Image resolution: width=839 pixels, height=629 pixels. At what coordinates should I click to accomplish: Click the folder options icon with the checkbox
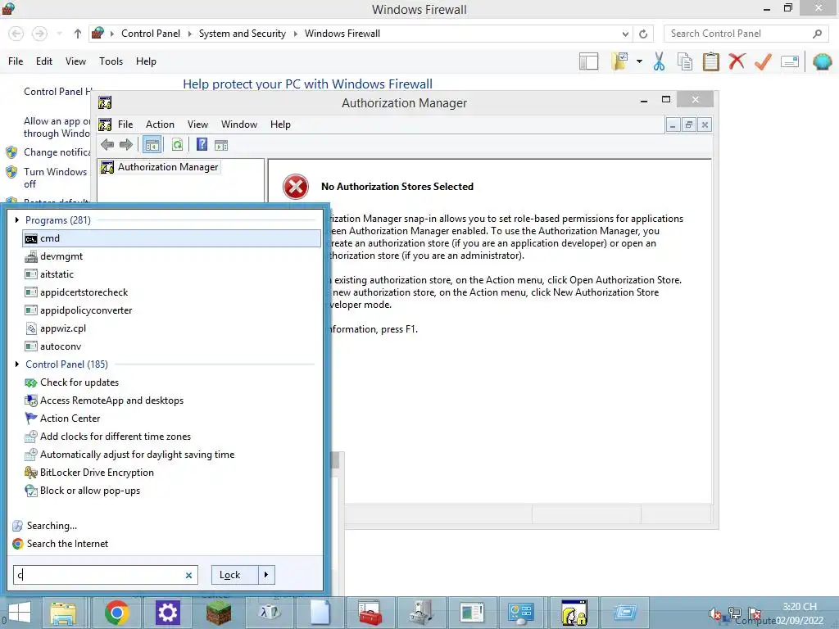click(619, 61)
